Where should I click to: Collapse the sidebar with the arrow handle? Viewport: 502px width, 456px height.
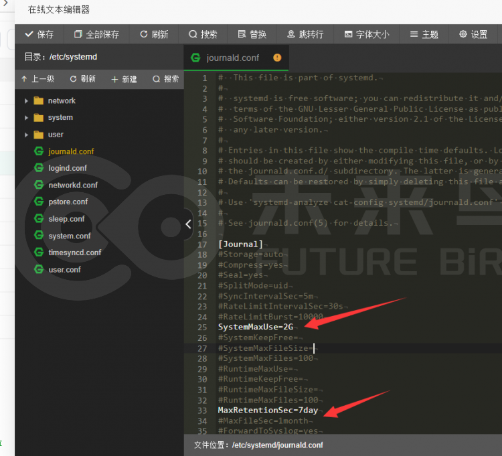(x=188, y=224)
